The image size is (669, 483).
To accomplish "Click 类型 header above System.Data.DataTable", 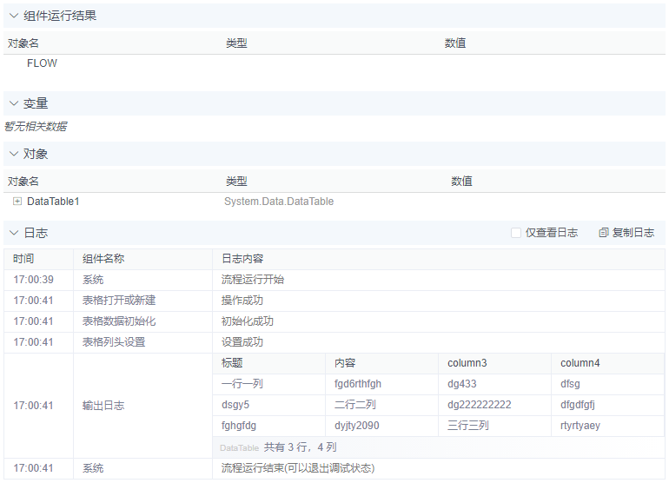I will 236,182.
